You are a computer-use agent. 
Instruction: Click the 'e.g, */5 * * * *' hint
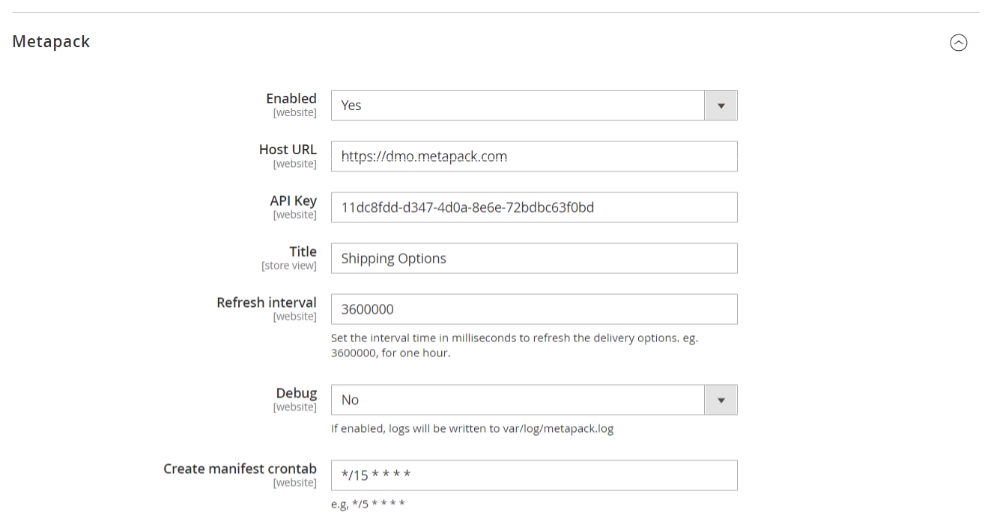tap(368, 504)
